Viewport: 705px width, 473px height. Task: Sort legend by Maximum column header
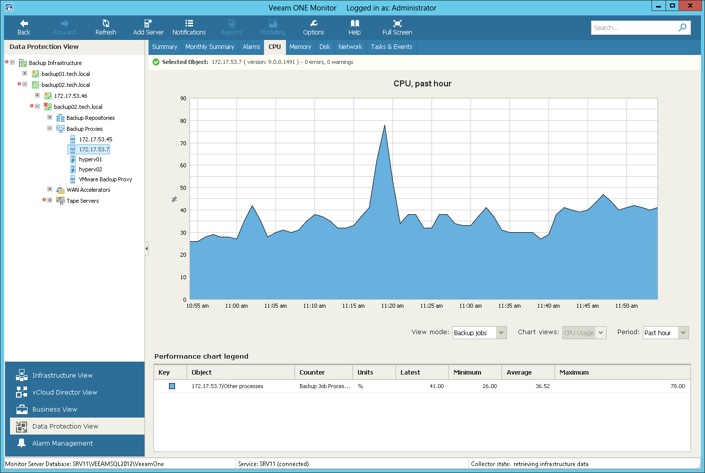tap(622, 373)
